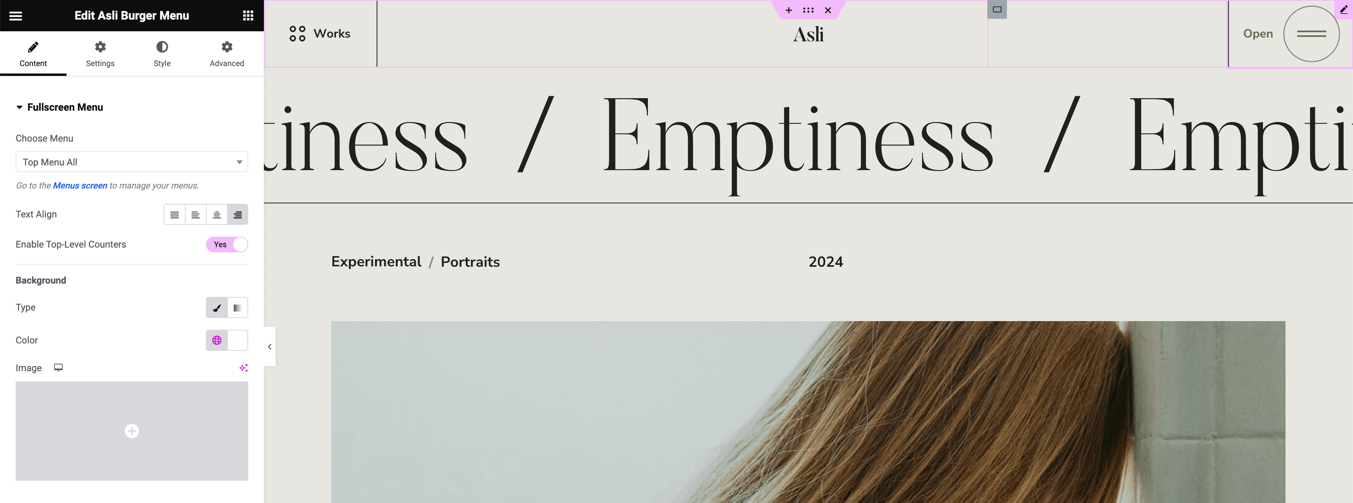Click the column handle icon

[997, 9]
